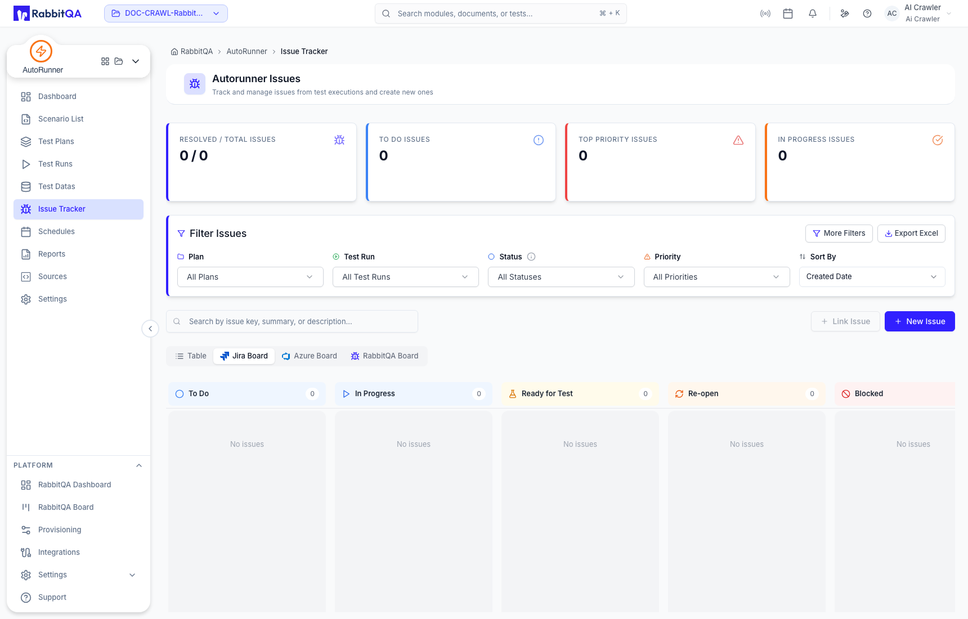Screen dimensions: 968x619
Task: Open Scenario List in sidebar
Action: (78, 119)
